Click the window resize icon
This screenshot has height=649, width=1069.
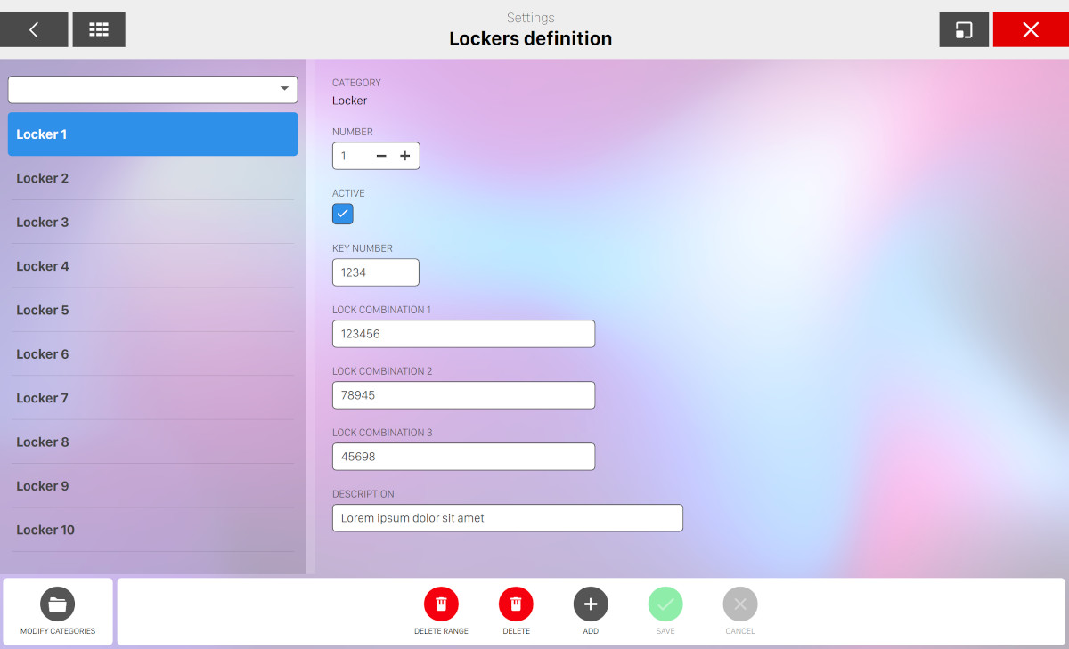click(x=964, y=29)
